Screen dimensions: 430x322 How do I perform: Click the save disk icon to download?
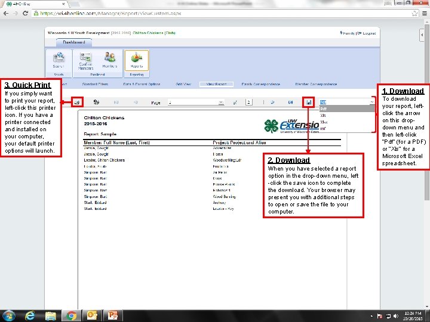[x=309, y=103]
